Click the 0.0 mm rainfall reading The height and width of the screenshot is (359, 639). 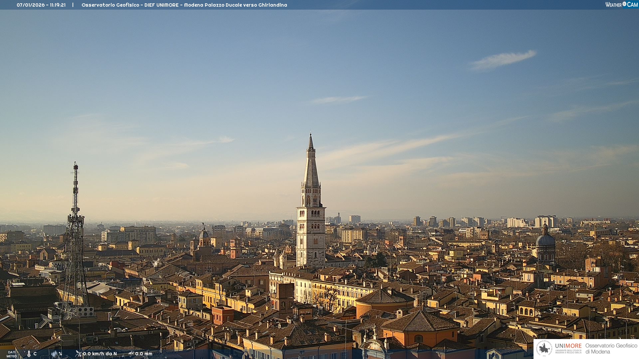144,354
